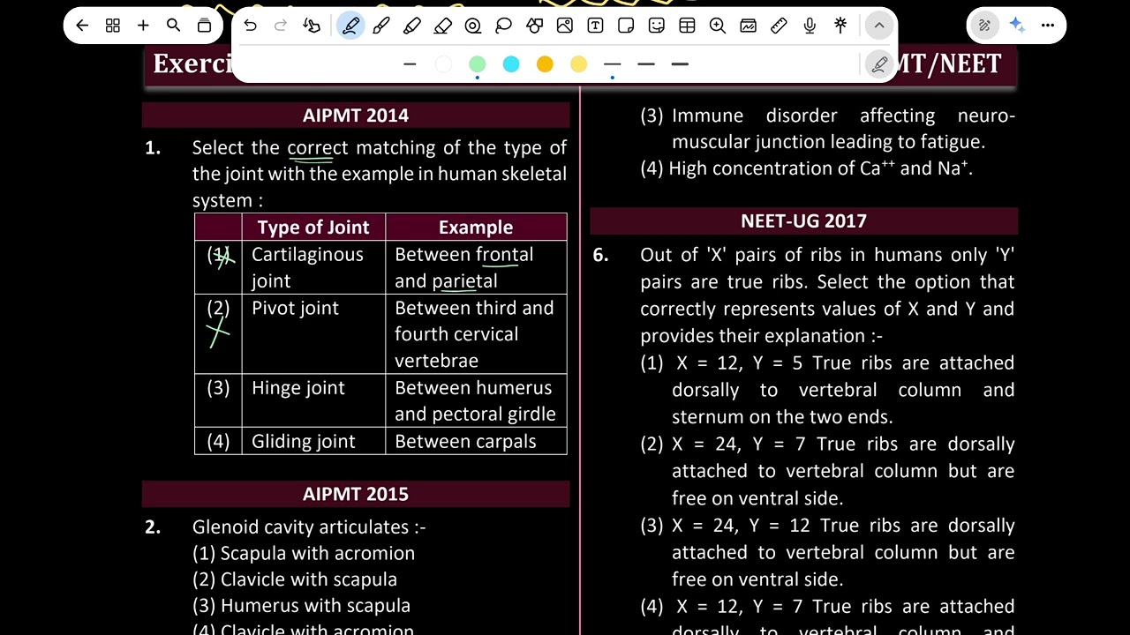
Task: Pick the pale yellow color swatch
Action: (x=579, y=64)
